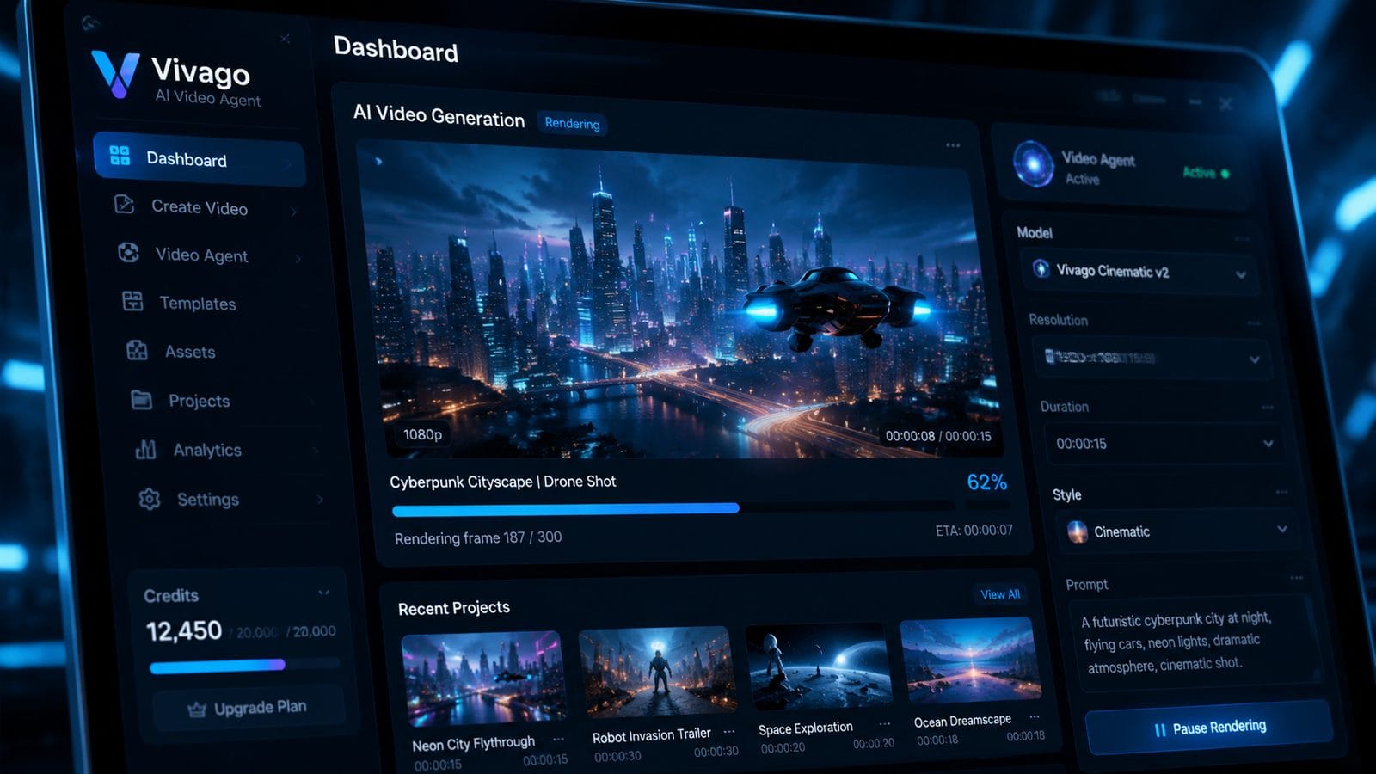Click the credits usage bar
The width and height of the screenshot is (1376, 774).
[245, 666]
